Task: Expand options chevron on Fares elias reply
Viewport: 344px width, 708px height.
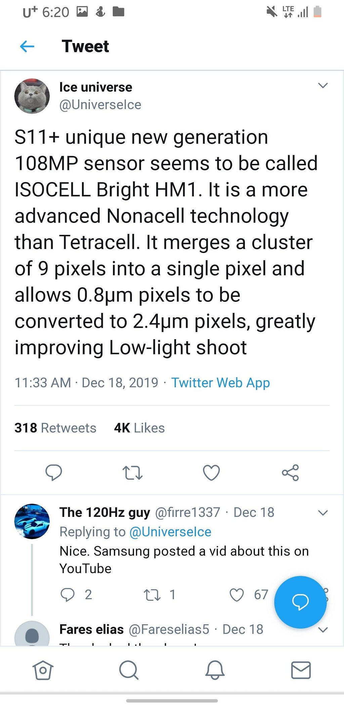Action: tap(323, 630)
